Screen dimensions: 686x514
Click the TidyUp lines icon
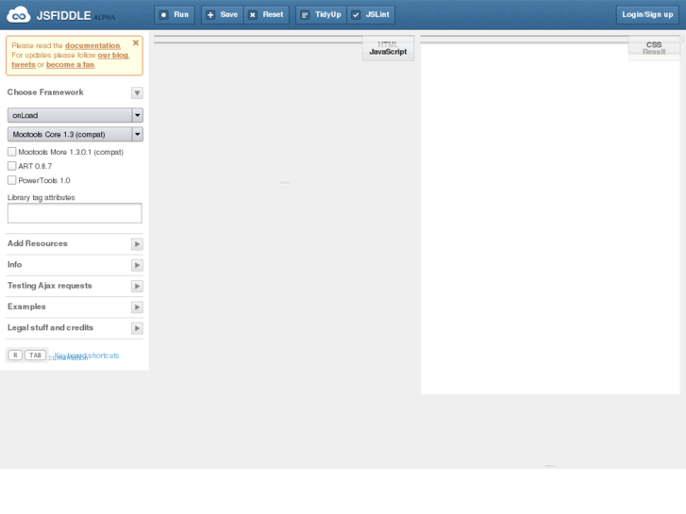point(306,15)
